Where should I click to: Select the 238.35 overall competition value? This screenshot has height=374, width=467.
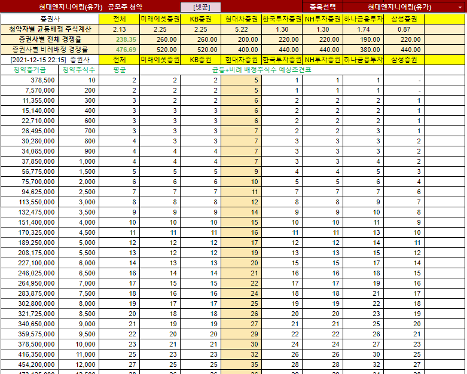point(120,39)
